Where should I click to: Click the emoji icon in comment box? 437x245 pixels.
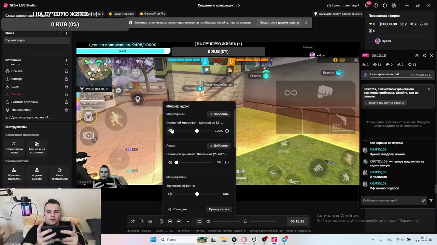coord(424,201)
